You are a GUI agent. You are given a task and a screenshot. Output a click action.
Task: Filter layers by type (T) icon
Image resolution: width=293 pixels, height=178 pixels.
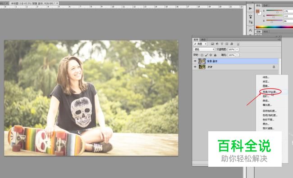click(x=222, y=44)
